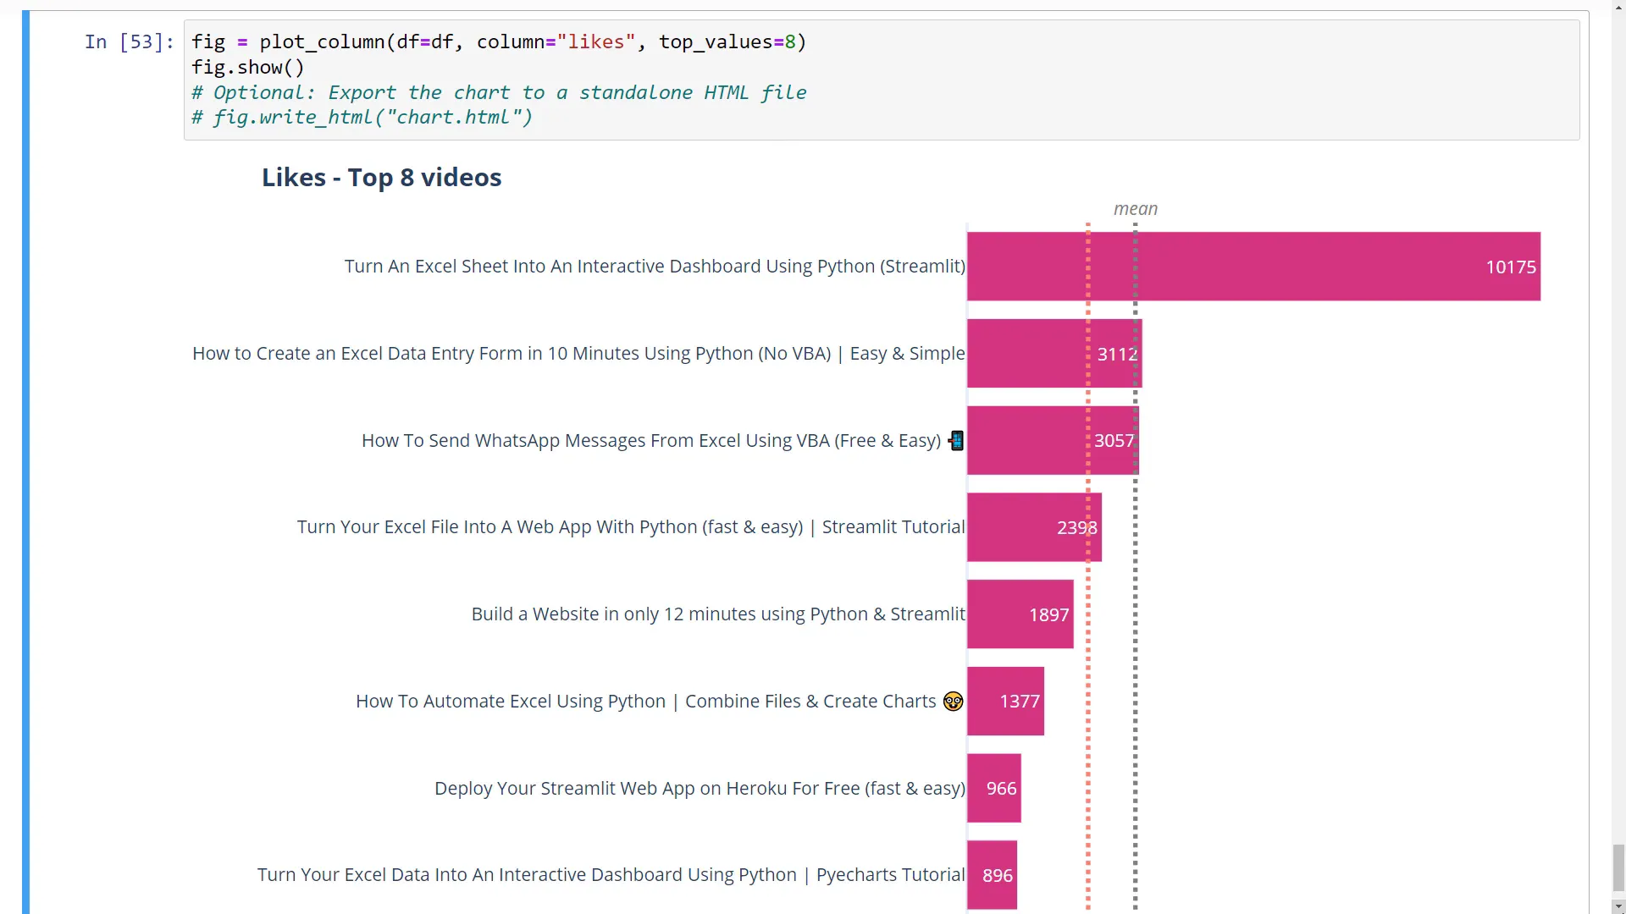Click the blue active-cell indicator bar

pos(26,457)
